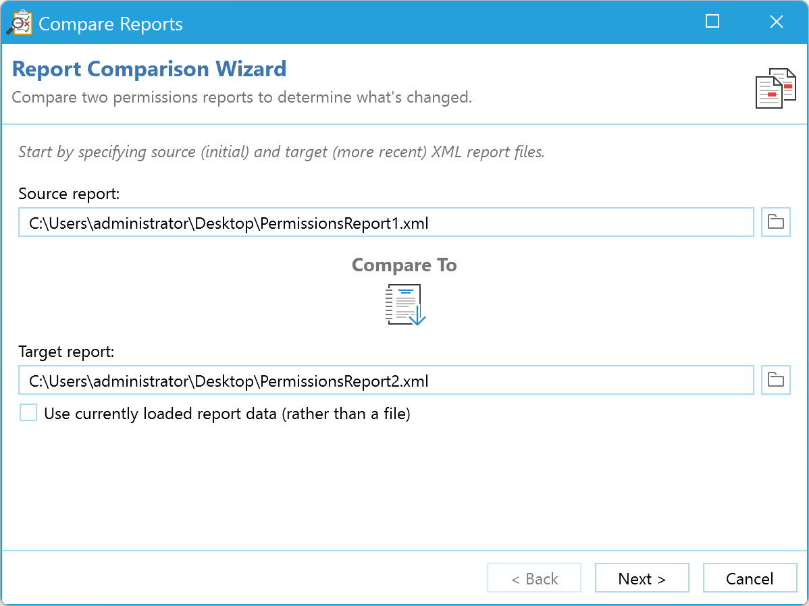Screen dimensions: 809x606
Task: Maximize the Compare Reports window
Action: click(x=712, y=21)
